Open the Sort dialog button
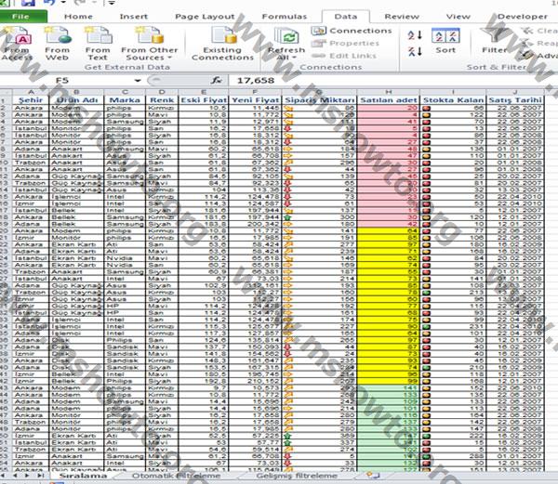Screen dimensions: 558x484 [x=445, y=41]
